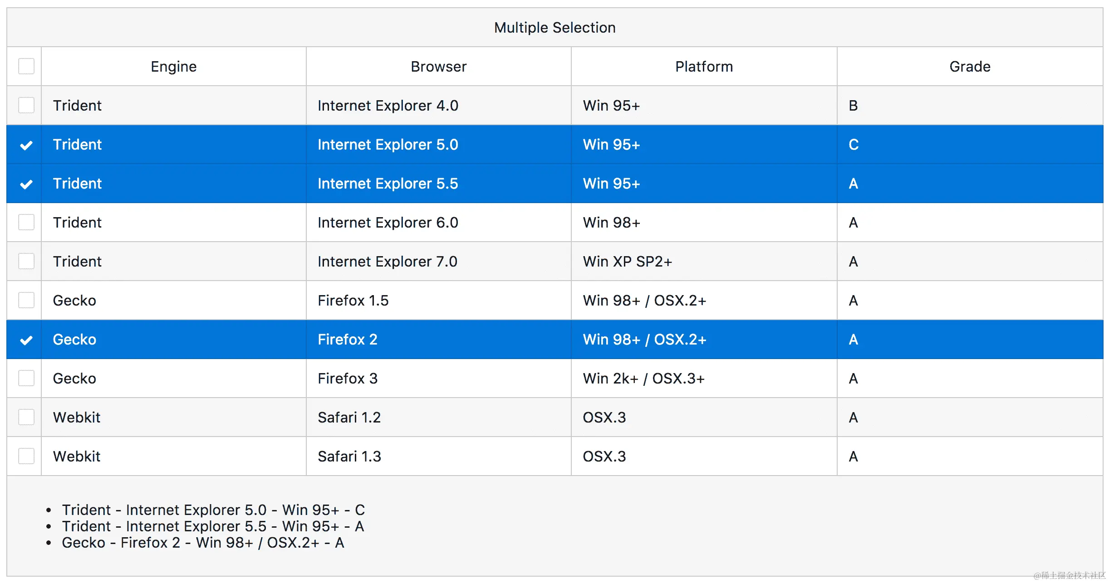Uncheck the Internet Explorer 5.0 row
1109x583 pixels.
point(26,145)
